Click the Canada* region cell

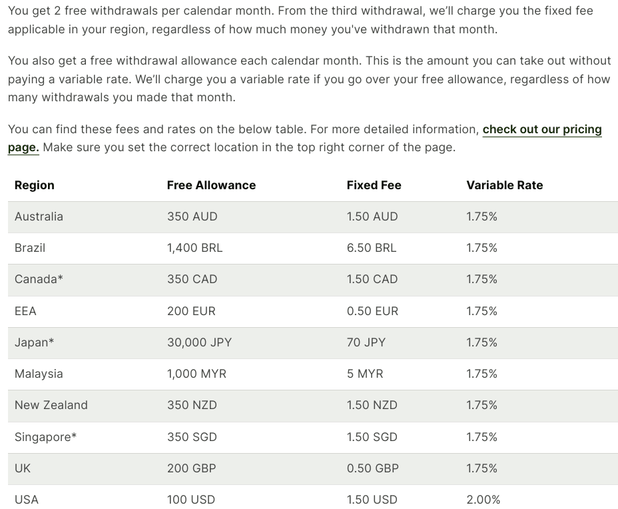coord(39,279)
